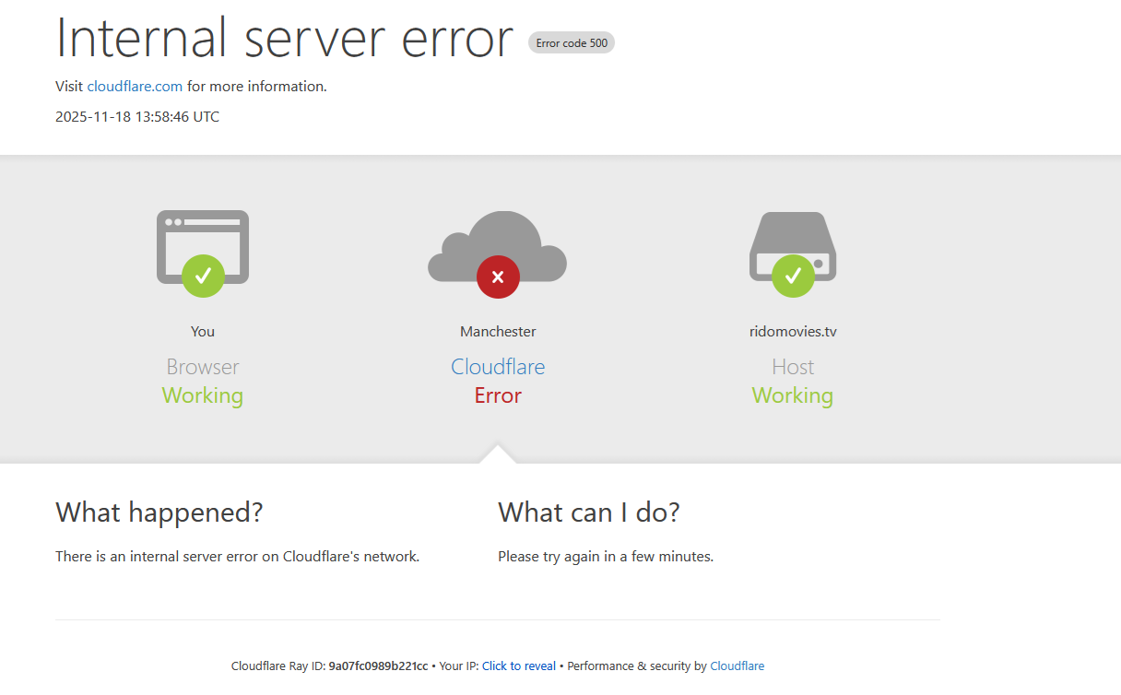
Task: Click the 'Host' label
Action: click(793, 367)
